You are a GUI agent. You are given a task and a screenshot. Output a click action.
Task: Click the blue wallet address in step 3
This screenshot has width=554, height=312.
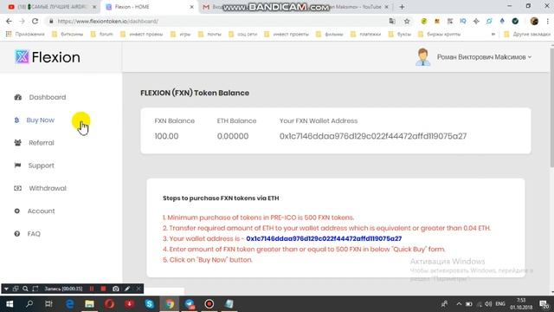click(324, 239)
